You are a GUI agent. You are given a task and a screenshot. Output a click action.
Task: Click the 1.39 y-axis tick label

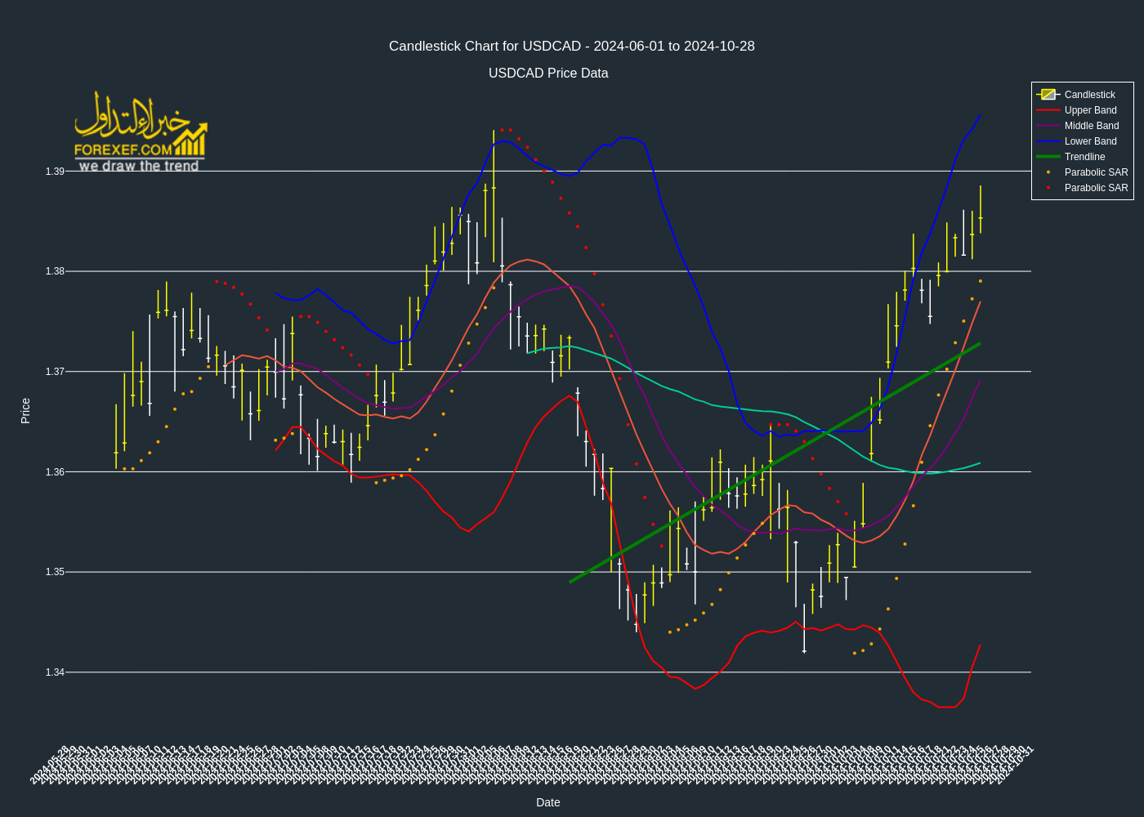coord(55,172)
